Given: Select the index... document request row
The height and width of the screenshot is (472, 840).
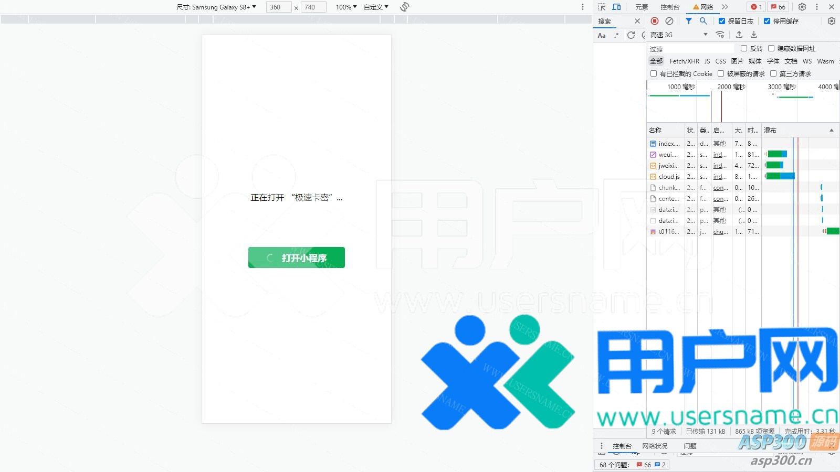Looking at the screenshot, I should click(x=743, y=144).
